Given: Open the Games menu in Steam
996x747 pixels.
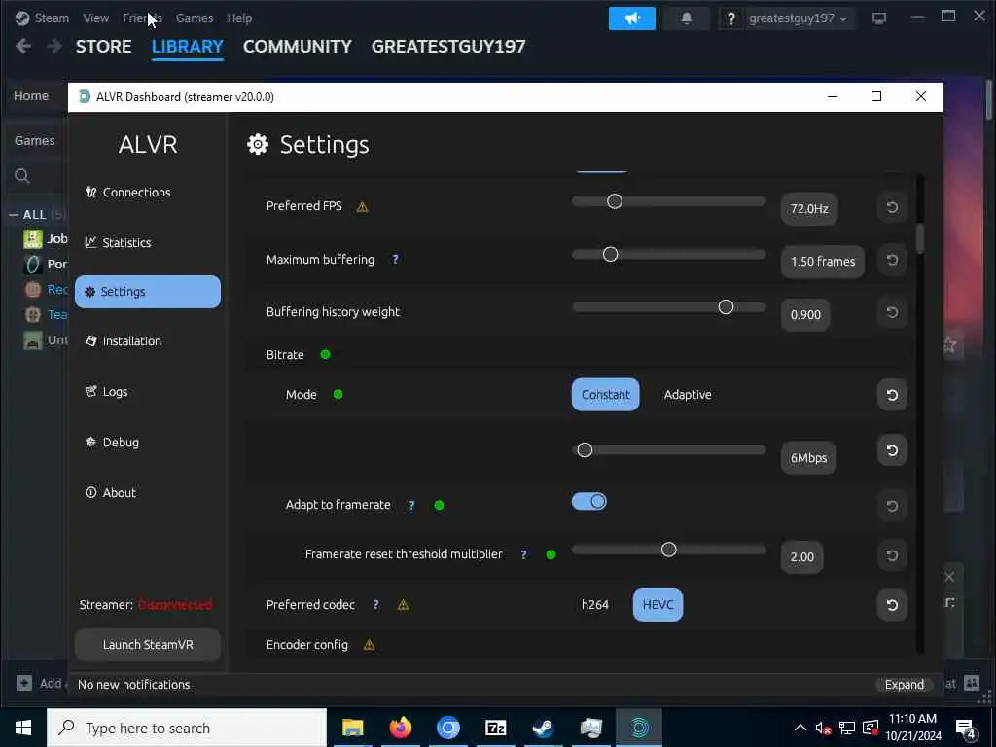Looking at the screenshot, I should click(x=195, y=18).
